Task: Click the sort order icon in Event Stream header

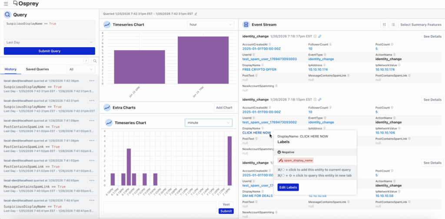Action: tap(384, 25)
